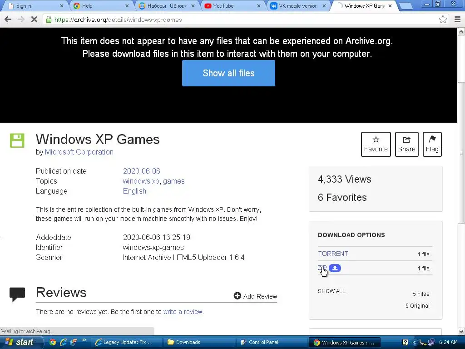Open the write a review link
Viewport: 465px width, 349px height.
coord(183,312)
